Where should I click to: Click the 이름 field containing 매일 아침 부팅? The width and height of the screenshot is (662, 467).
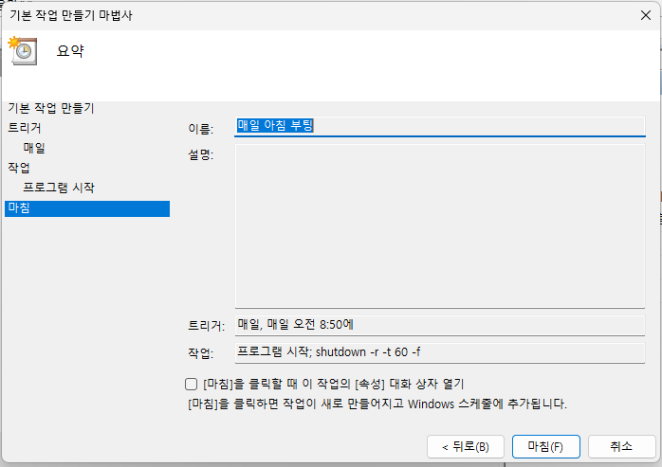pos(439,126)
